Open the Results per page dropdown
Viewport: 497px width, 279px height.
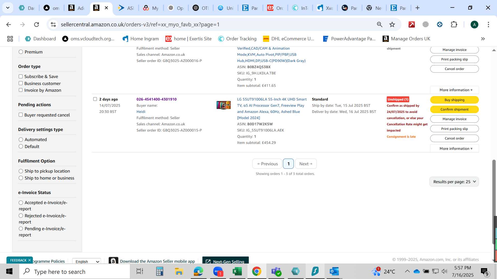(454, 182)
